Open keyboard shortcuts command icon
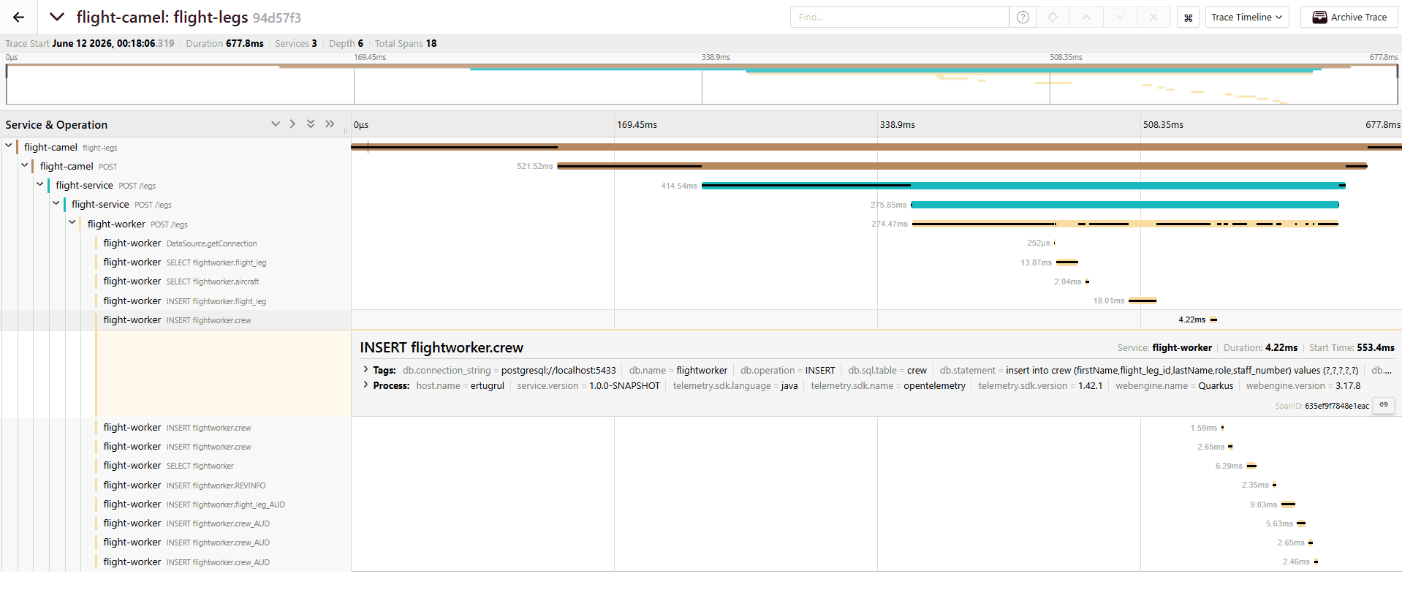1402x601 pixels. (1189, 18)
